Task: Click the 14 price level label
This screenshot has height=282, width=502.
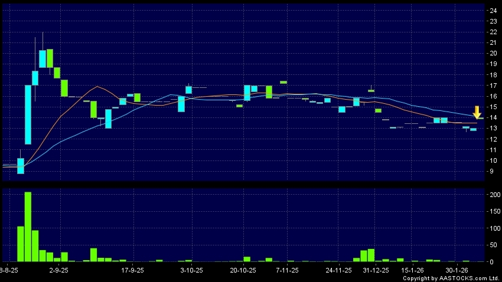Action: pyautogui.click(x=491, y=118)
